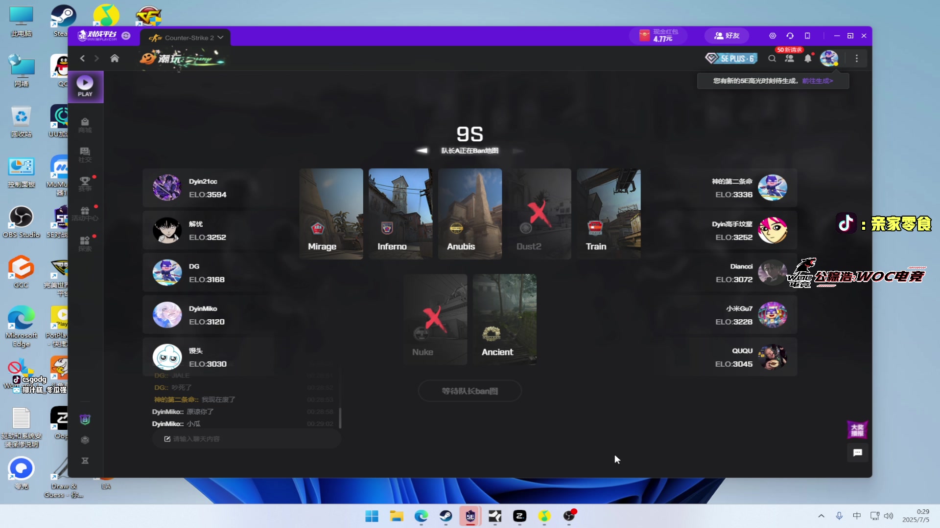Open the social chat sidebar icon
Screen dimensions: 940x528
[x=85, y=155]
